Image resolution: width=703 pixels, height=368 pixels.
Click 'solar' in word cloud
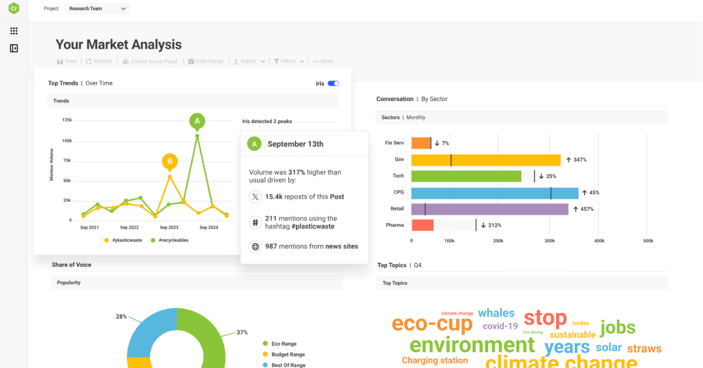[x=609, y=347]
